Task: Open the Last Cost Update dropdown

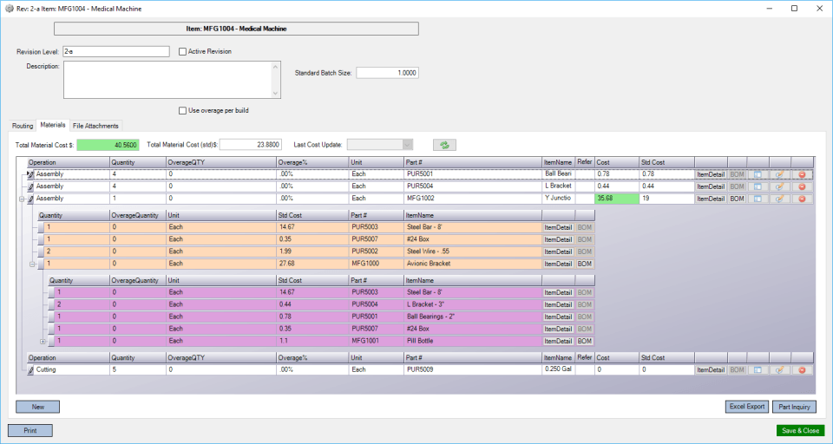Action: (x=408, y=145)
